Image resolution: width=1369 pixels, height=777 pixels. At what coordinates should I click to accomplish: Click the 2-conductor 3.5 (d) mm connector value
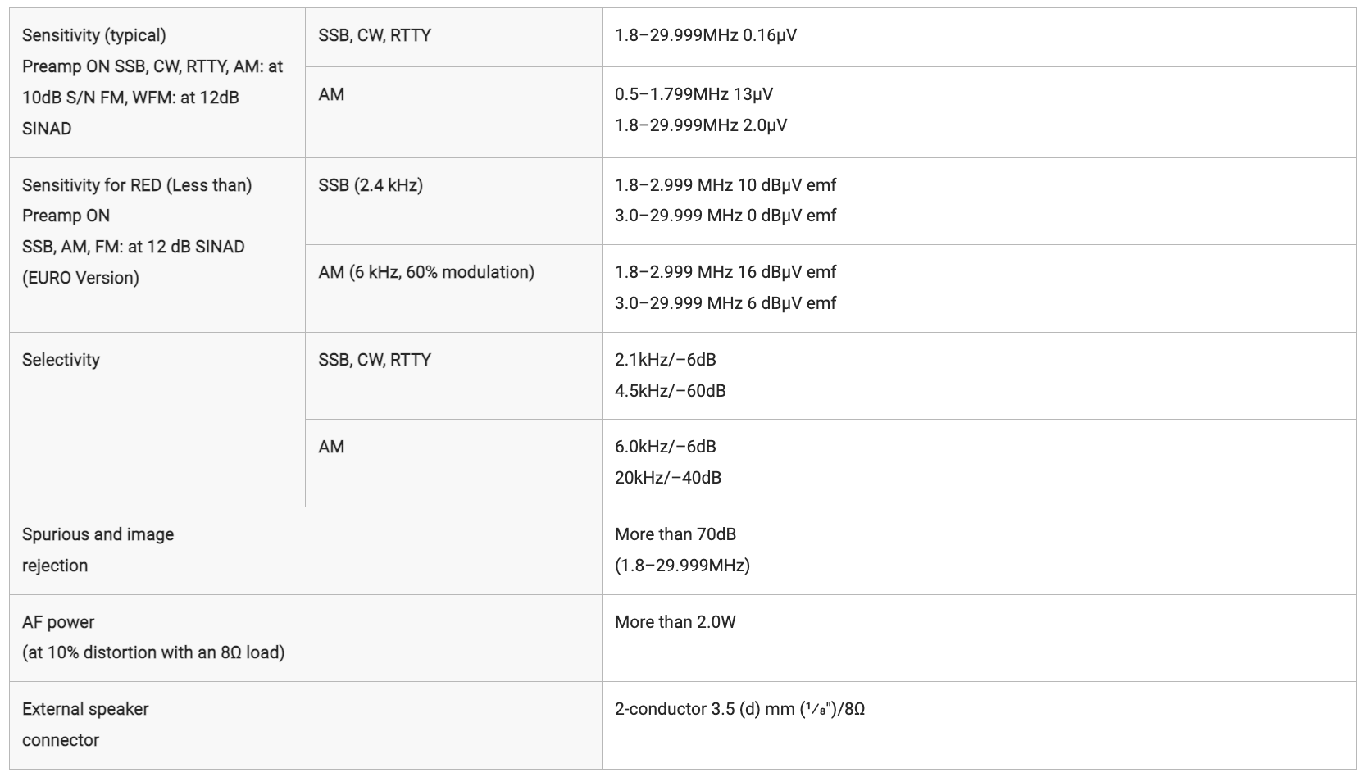pos(740,709)
